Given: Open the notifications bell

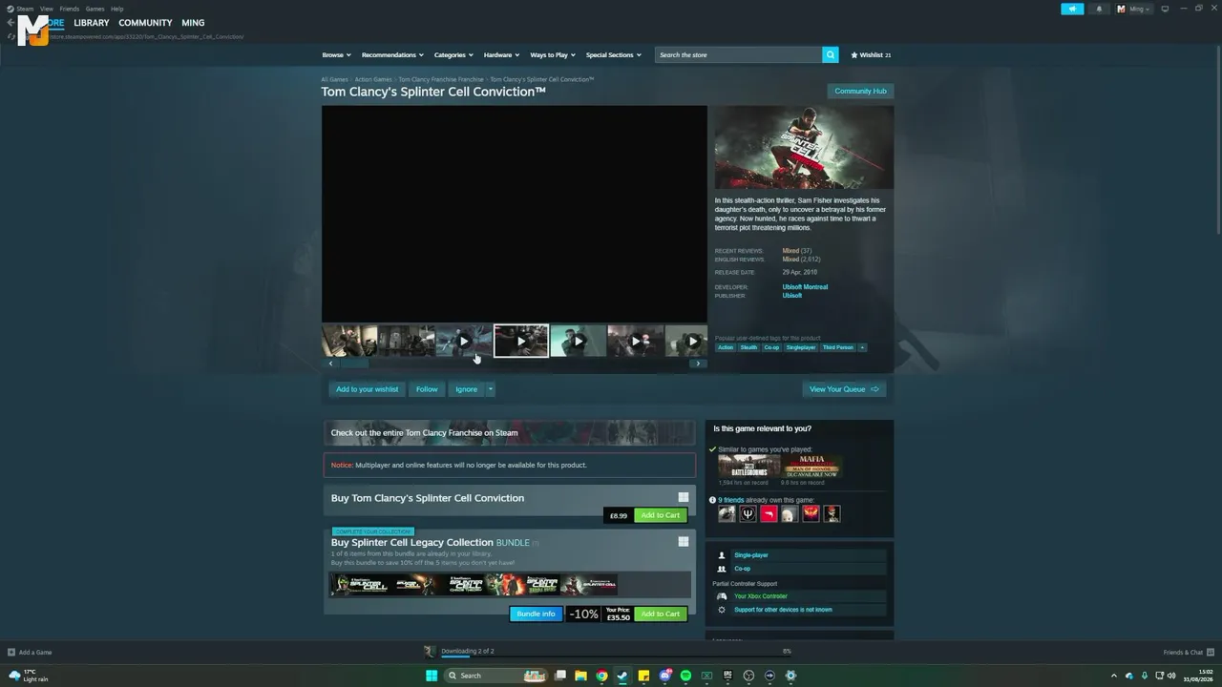Looking at the screenshot, I should pos(1098,9).
